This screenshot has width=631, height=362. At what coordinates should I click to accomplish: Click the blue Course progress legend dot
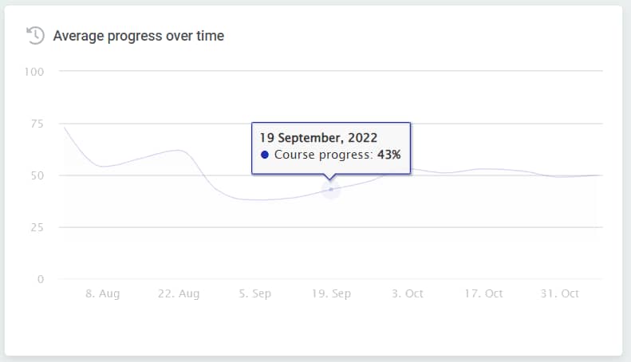coord(264,155)
